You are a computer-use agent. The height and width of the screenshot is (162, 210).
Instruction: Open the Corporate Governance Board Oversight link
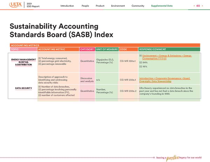(x=164, y=80)
